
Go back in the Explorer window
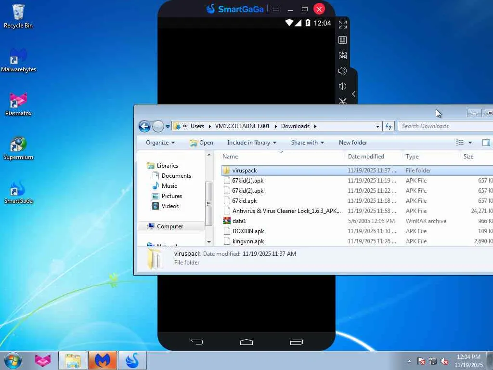click(144, 127)
